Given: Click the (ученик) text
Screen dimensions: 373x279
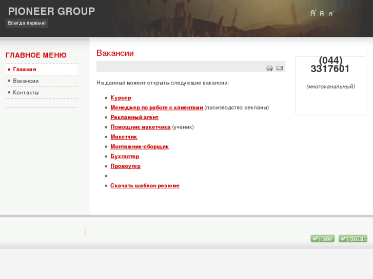Looking at the screenshot, I should 183,127.
